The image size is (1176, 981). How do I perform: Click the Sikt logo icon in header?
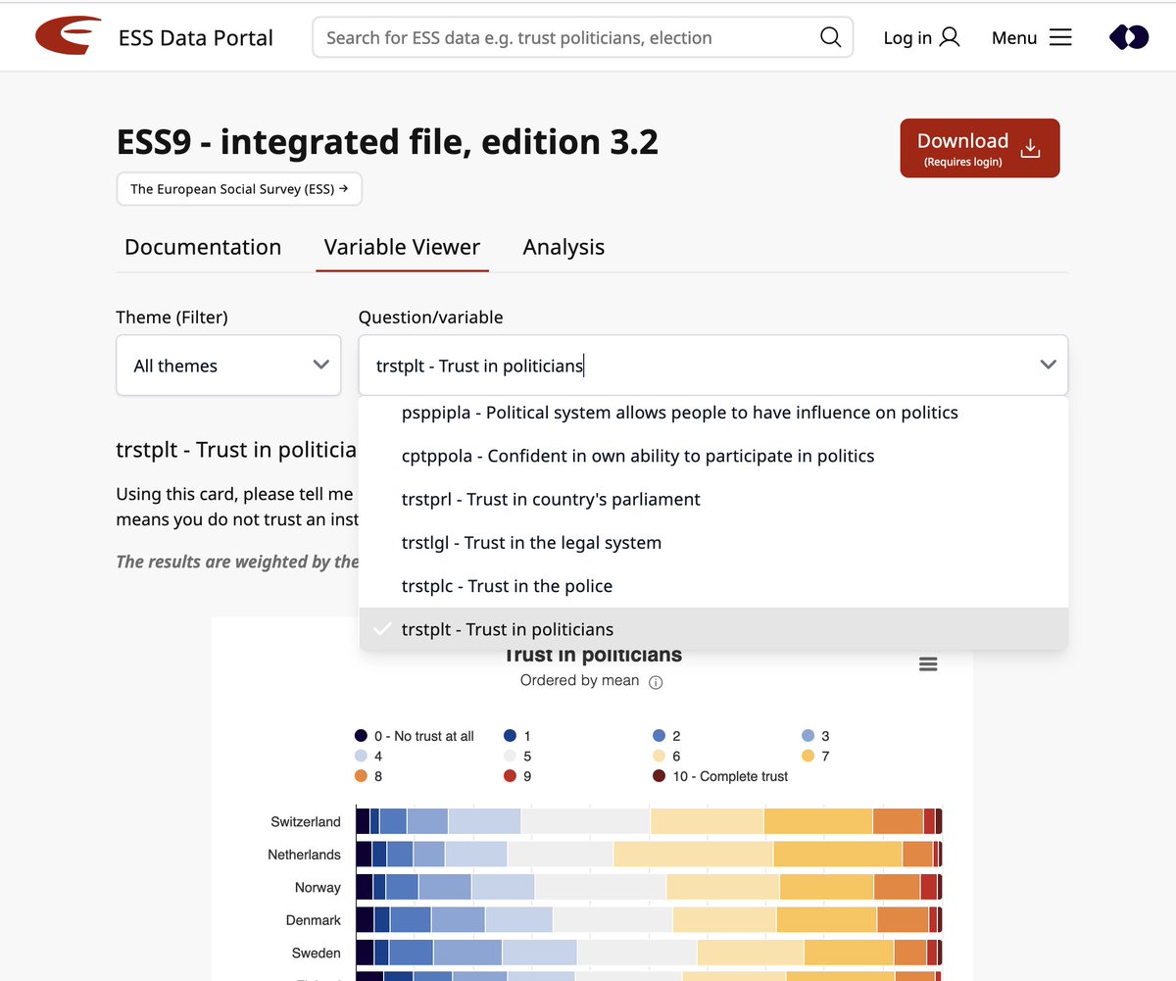pos(1129,37)
